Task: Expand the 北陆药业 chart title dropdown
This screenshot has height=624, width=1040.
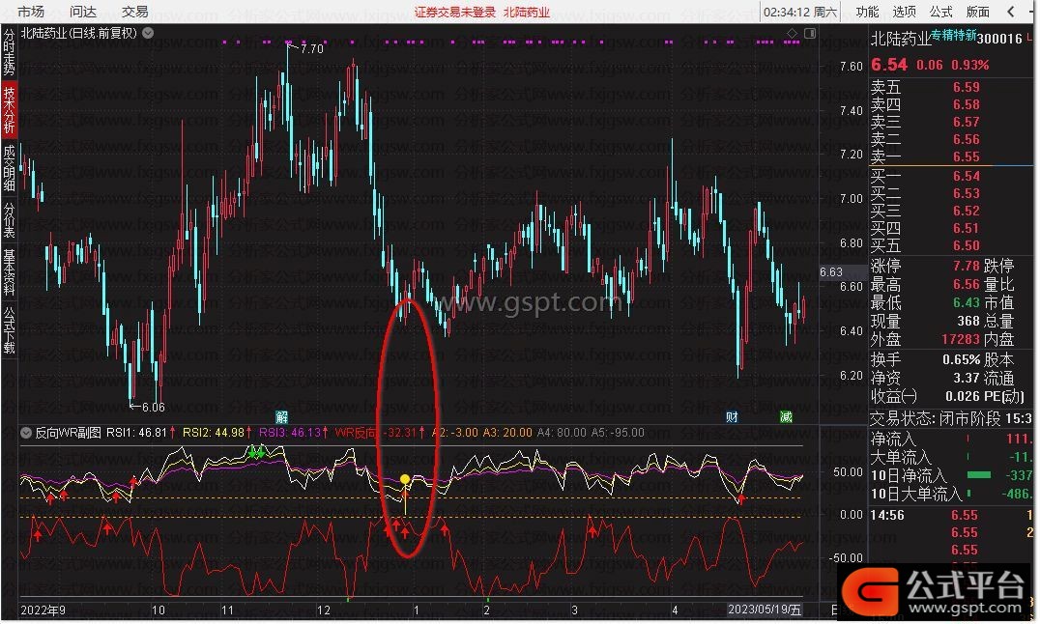Action: click(148, 33)
